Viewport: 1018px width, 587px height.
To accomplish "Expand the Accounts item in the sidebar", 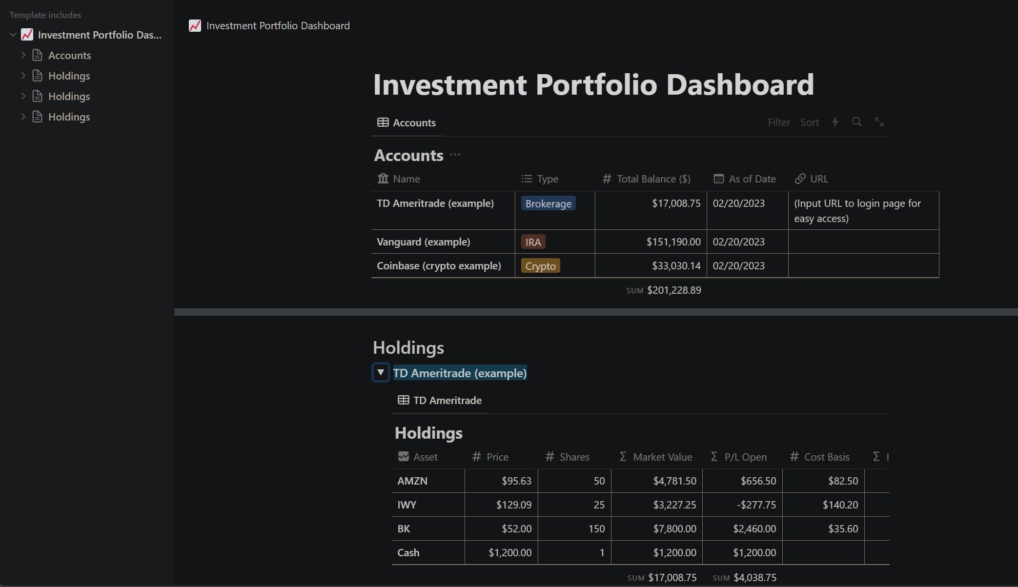I will [x=23, y=55].
